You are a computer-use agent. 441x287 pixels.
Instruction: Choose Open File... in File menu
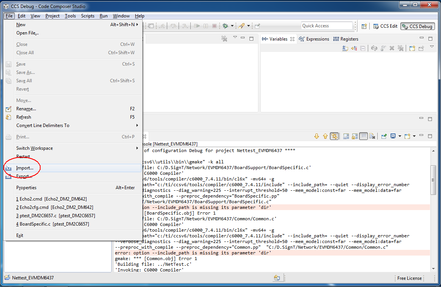click(72, 33)
